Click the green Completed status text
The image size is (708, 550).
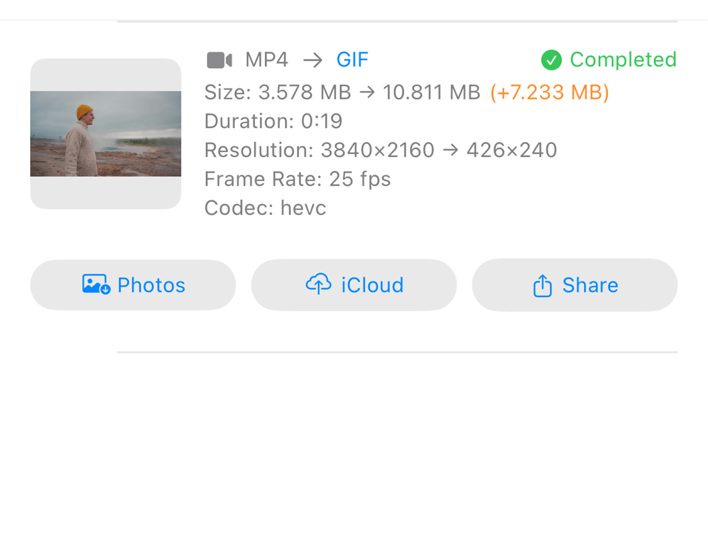pos(623,60)
